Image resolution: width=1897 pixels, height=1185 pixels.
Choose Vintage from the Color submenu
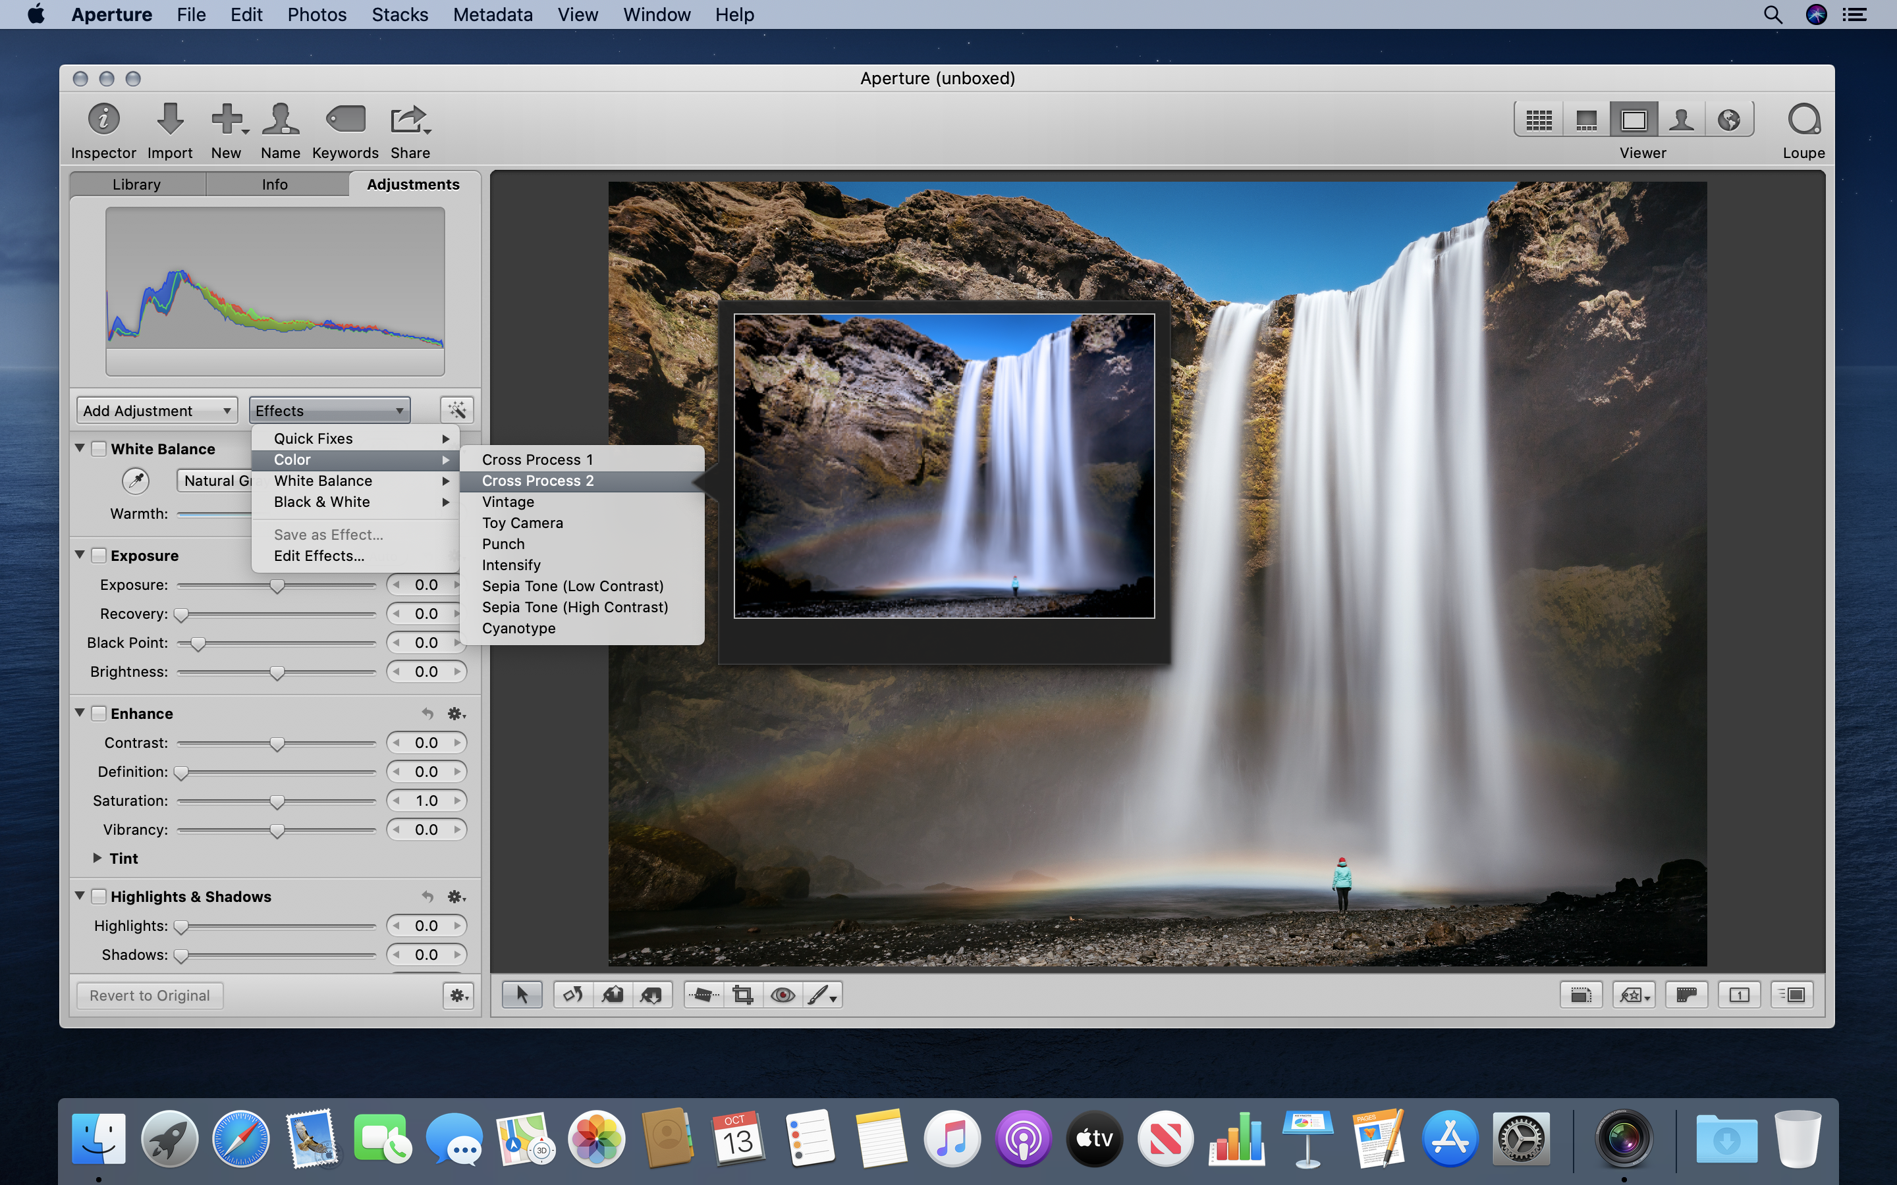(x=508, y=502)
